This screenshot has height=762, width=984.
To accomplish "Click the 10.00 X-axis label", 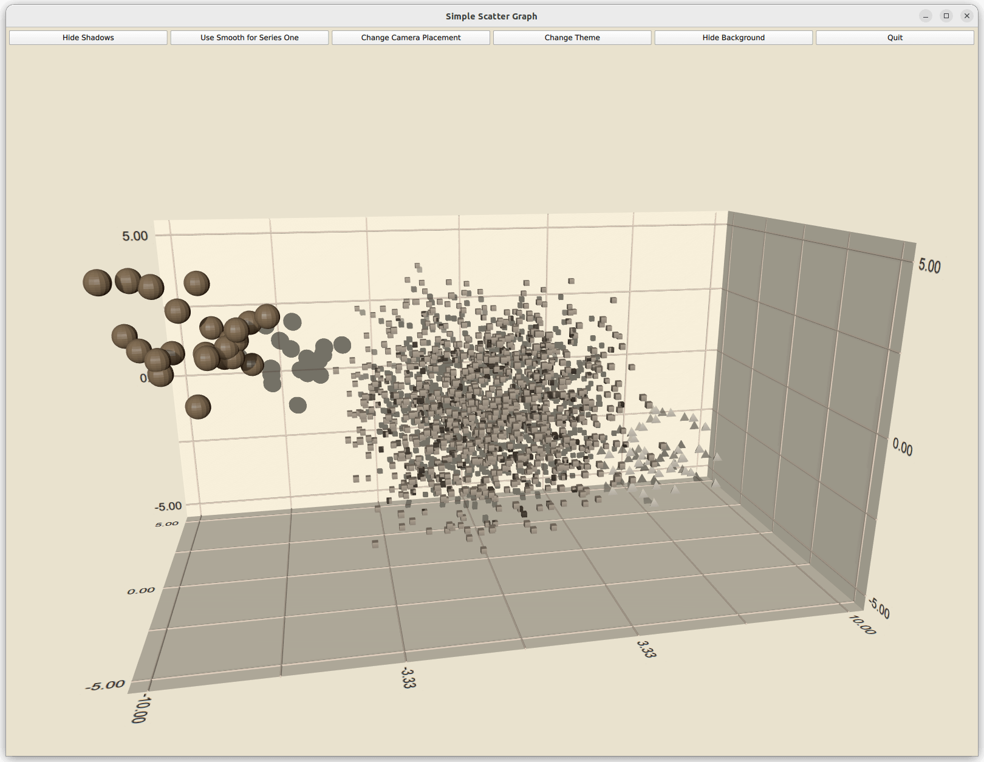I will pos(863,625).
